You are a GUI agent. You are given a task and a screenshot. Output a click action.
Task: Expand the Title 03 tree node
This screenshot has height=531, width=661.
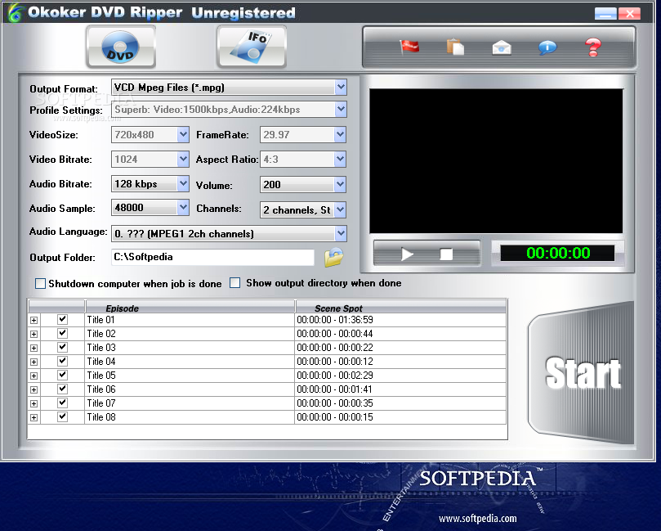(x=33, y=349)
